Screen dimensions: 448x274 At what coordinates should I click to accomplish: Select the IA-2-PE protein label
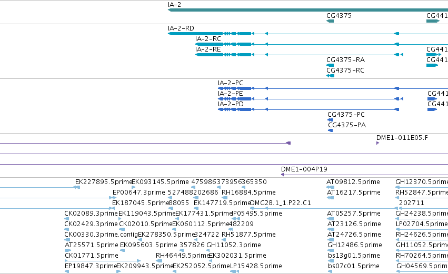pos(230,94)
